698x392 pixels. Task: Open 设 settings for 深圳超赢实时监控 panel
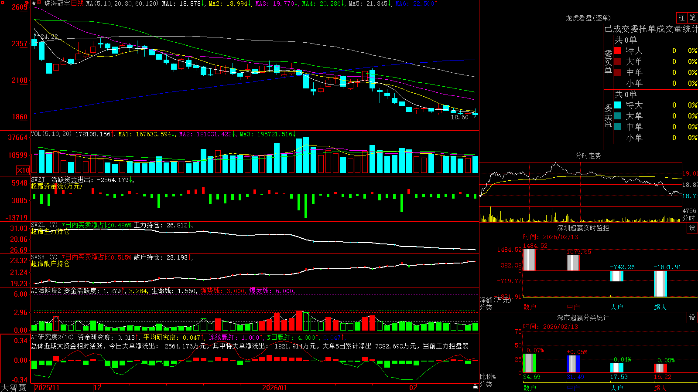(x=692, y=228)
